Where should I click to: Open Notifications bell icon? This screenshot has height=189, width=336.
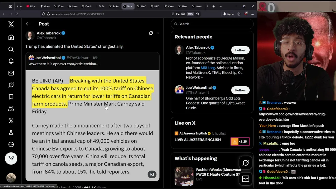coord(11,61)
